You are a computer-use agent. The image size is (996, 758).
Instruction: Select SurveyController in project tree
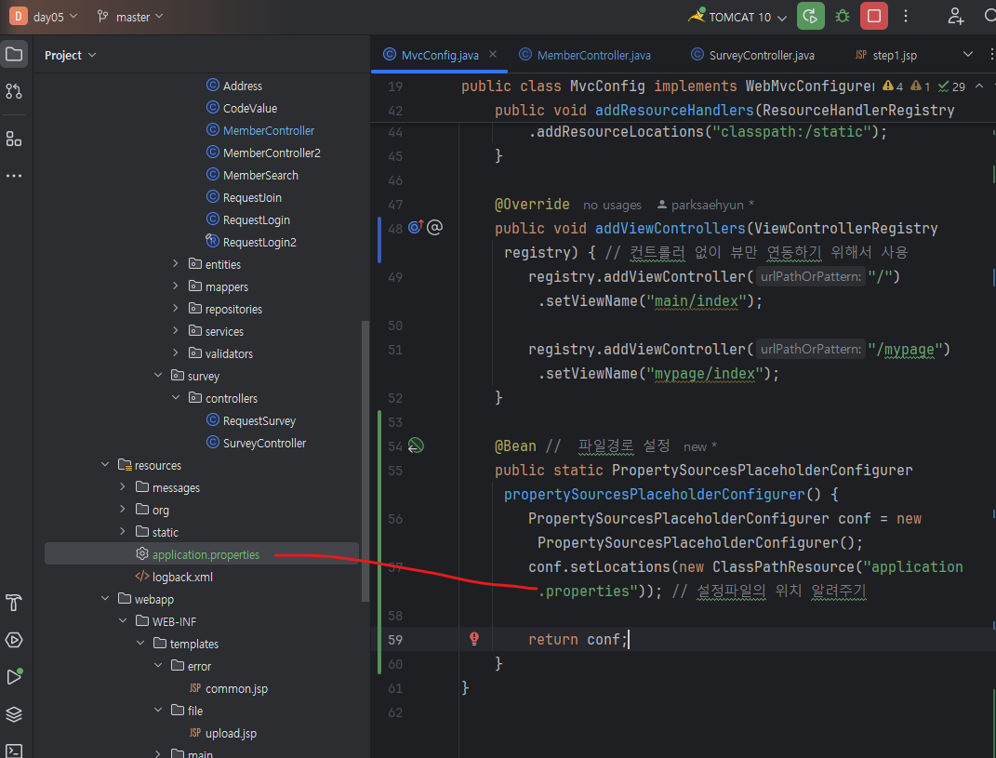coord(257,443)
